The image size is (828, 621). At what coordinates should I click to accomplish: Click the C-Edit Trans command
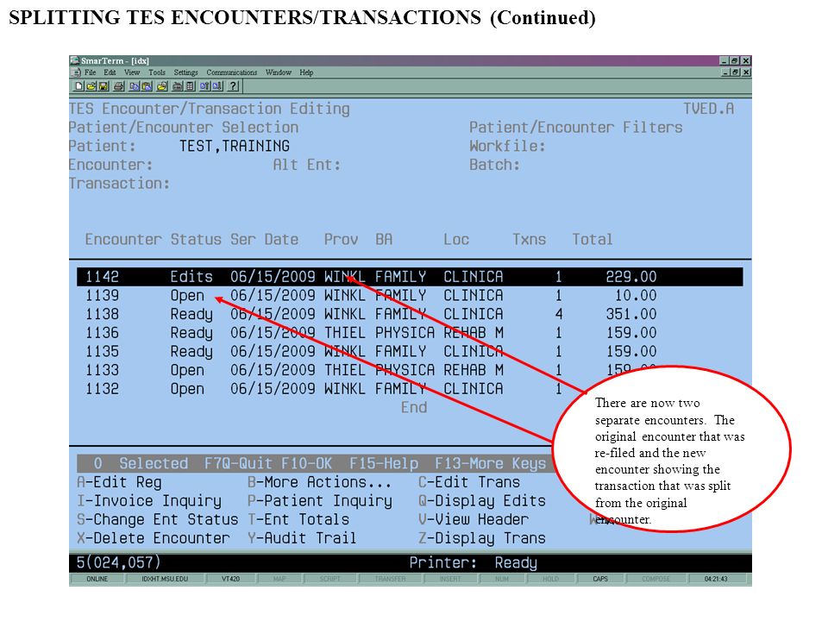469,482
